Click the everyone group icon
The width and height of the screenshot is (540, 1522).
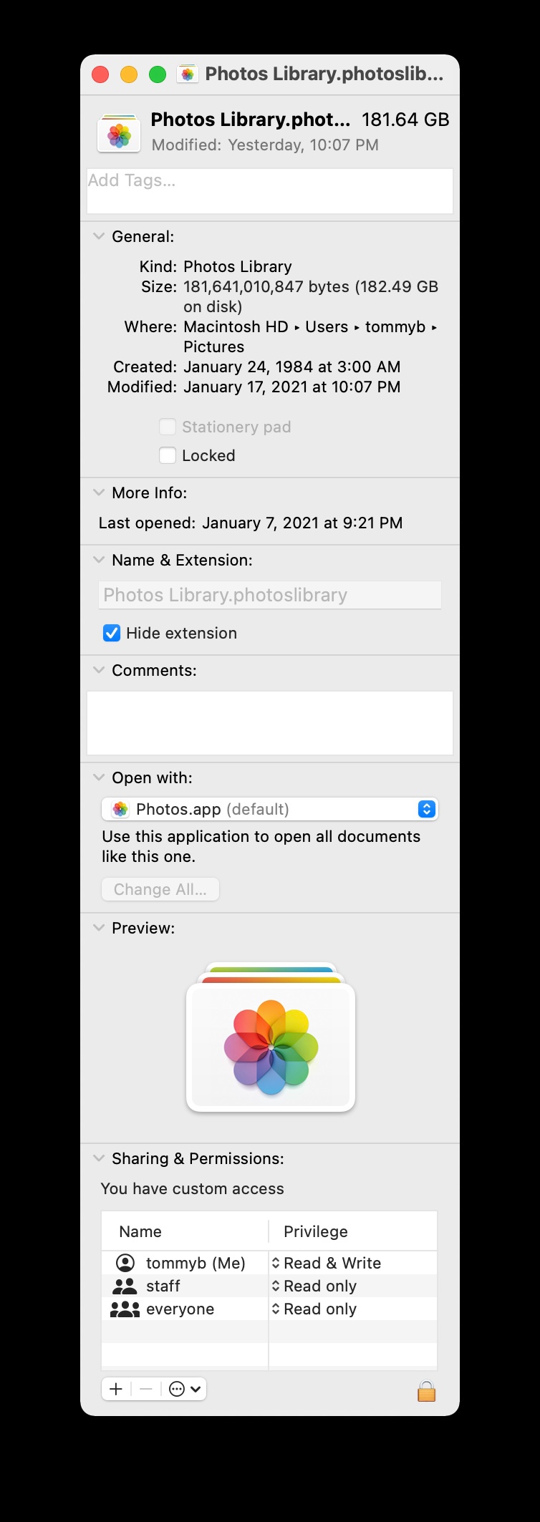[x=125, y=1309]
